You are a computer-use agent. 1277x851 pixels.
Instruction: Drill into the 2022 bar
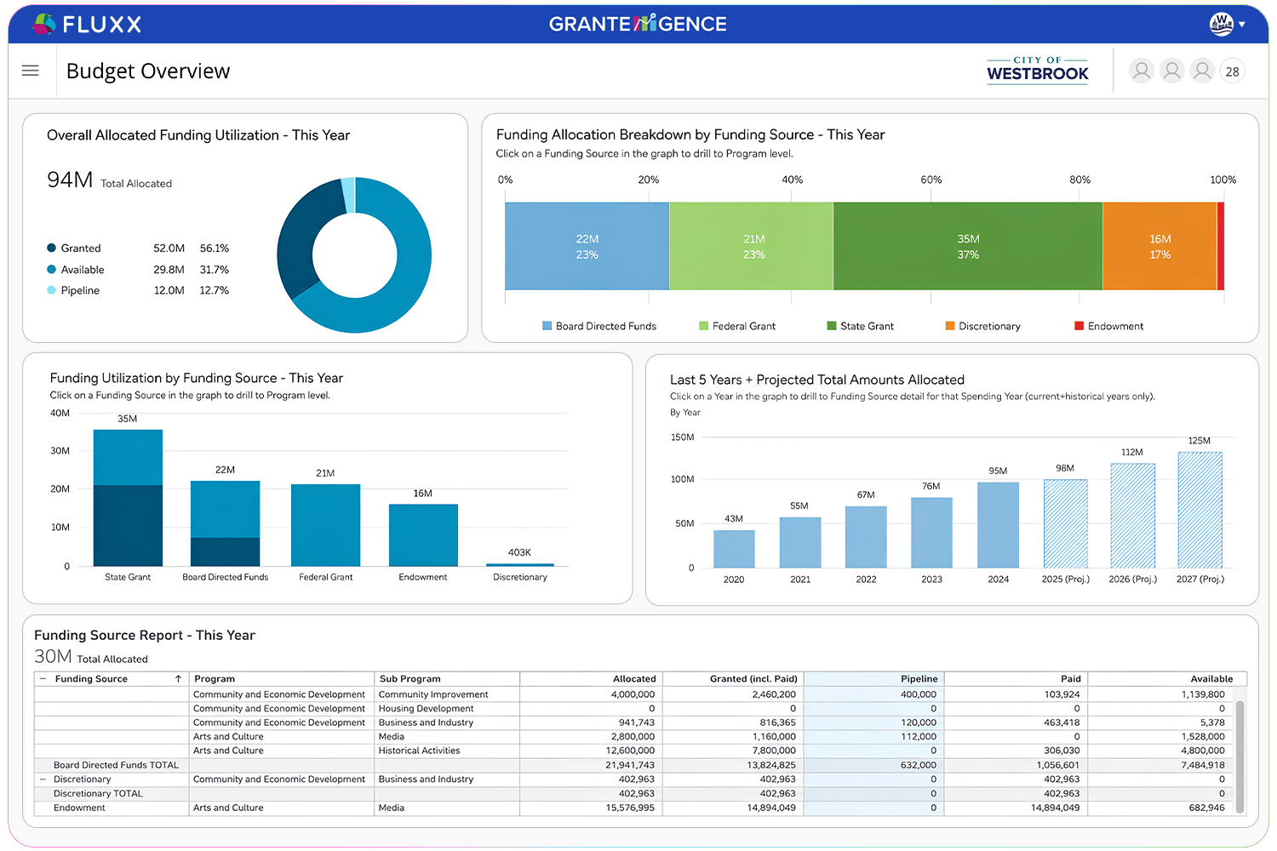(866, 537)
